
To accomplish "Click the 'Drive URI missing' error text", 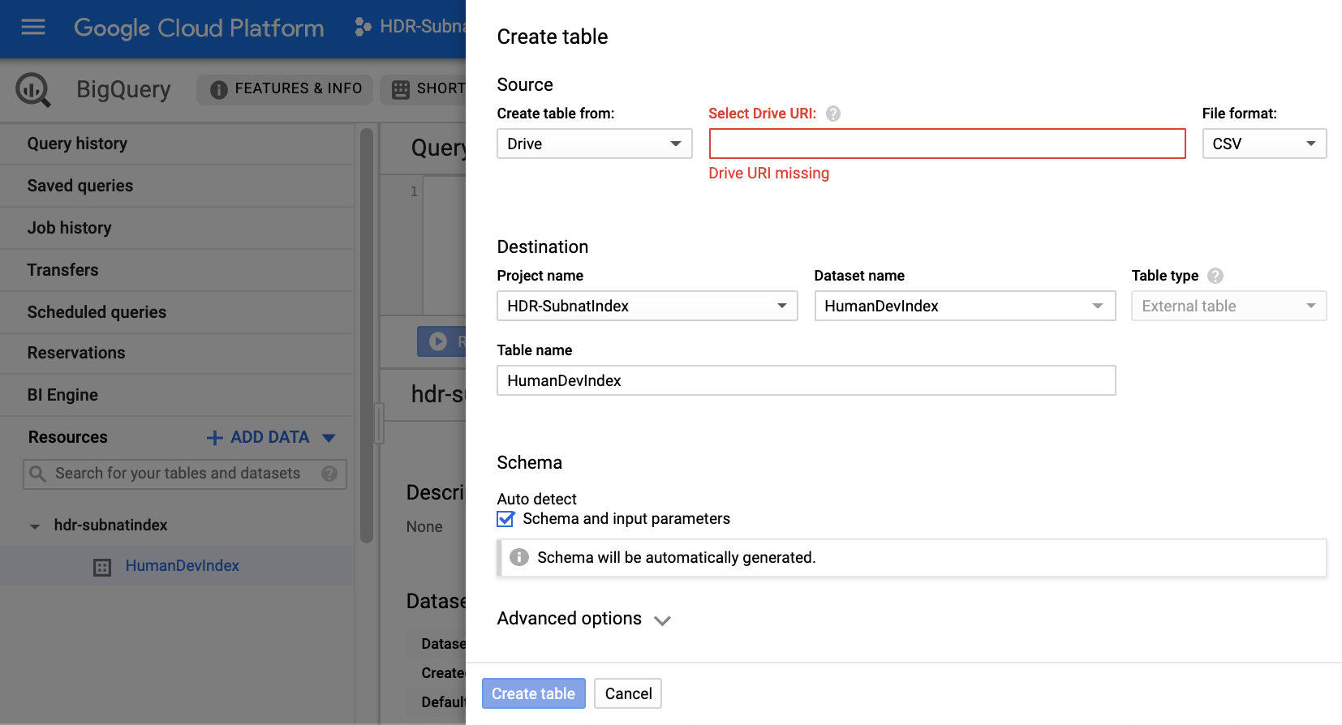I will [768, 174].
